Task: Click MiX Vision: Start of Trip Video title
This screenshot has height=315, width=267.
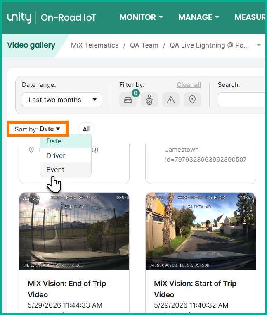Action: [x=195, y=289]
